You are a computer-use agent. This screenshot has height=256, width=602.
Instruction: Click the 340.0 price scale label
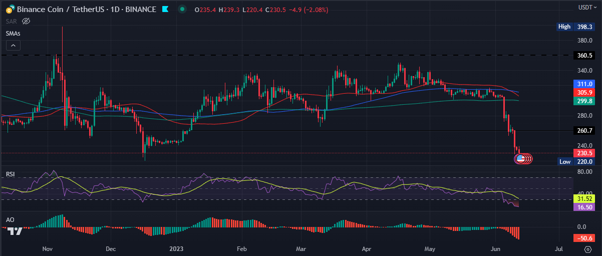585,70
